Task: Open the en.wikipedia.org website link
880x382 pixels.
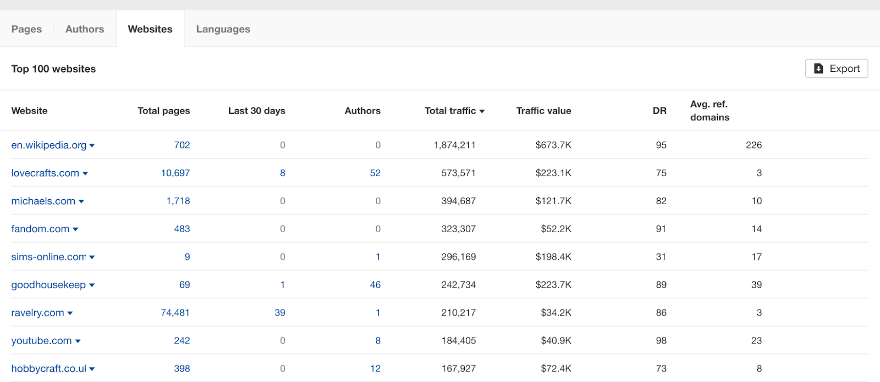Action: 49,145
